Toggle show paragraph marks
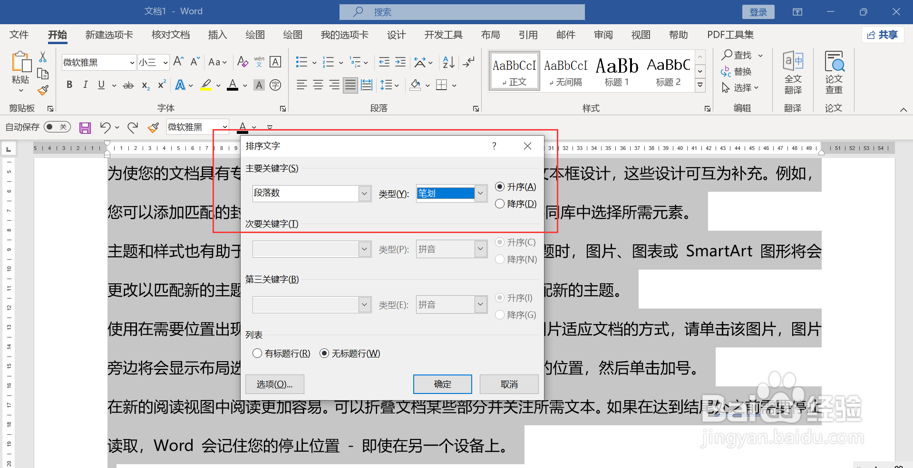This screenshot has width=913, height=468. pos(469,62)
